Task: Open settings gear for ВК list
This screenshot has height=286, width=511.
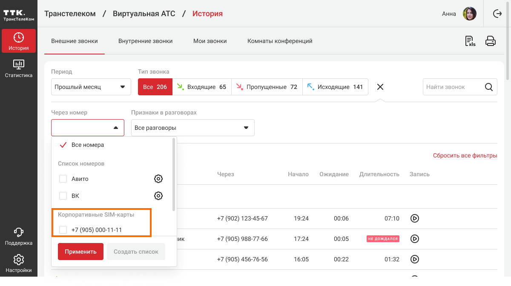Action: [x=158, y=196]
